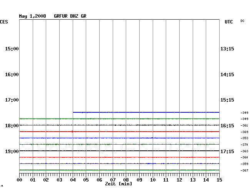Click minute tick label 06
The height and width of the screenshot is (190, 250).
coord(99,180)
